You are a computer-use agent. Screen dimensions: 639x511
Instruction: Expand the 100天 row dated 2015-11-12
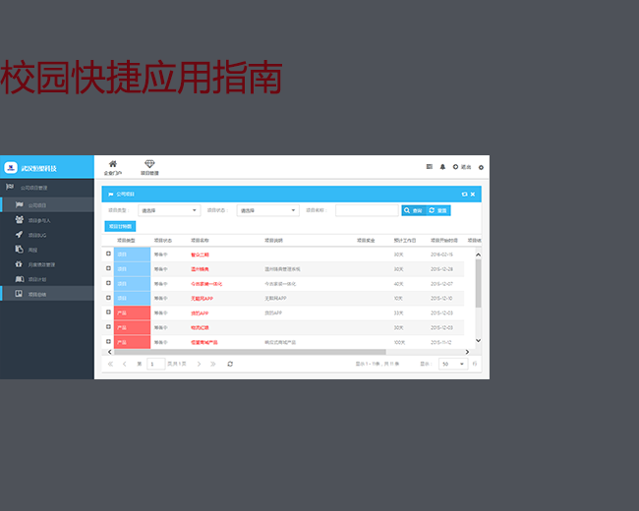(x=108, y=341)
